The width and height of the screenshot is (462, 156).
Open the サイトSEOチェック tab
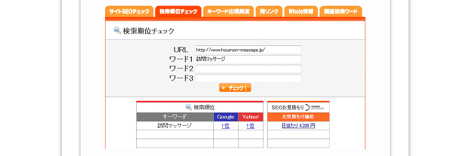[x=129, y=12]
